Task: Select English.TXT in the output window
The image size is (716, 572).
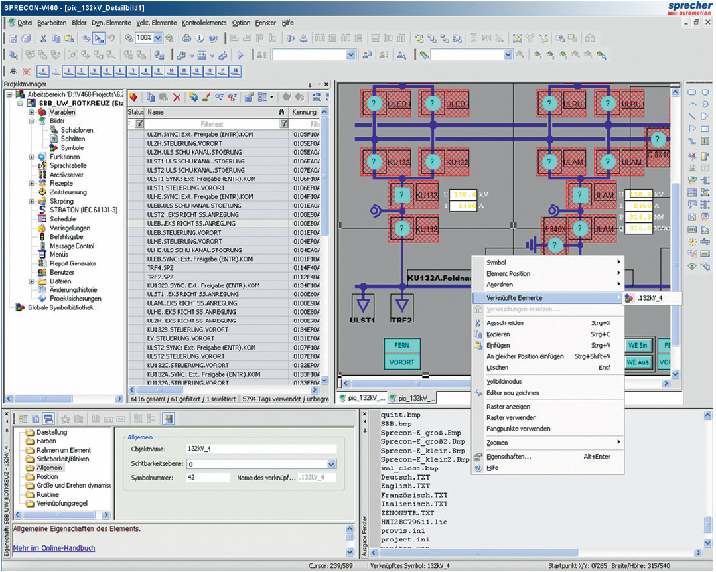Action: pyautogui.click(x=405, y=486)
